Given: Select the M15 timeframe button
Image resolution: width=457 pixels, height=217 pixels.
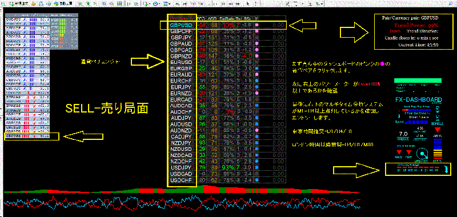Looking at the screenshot, I should (193, 4).
